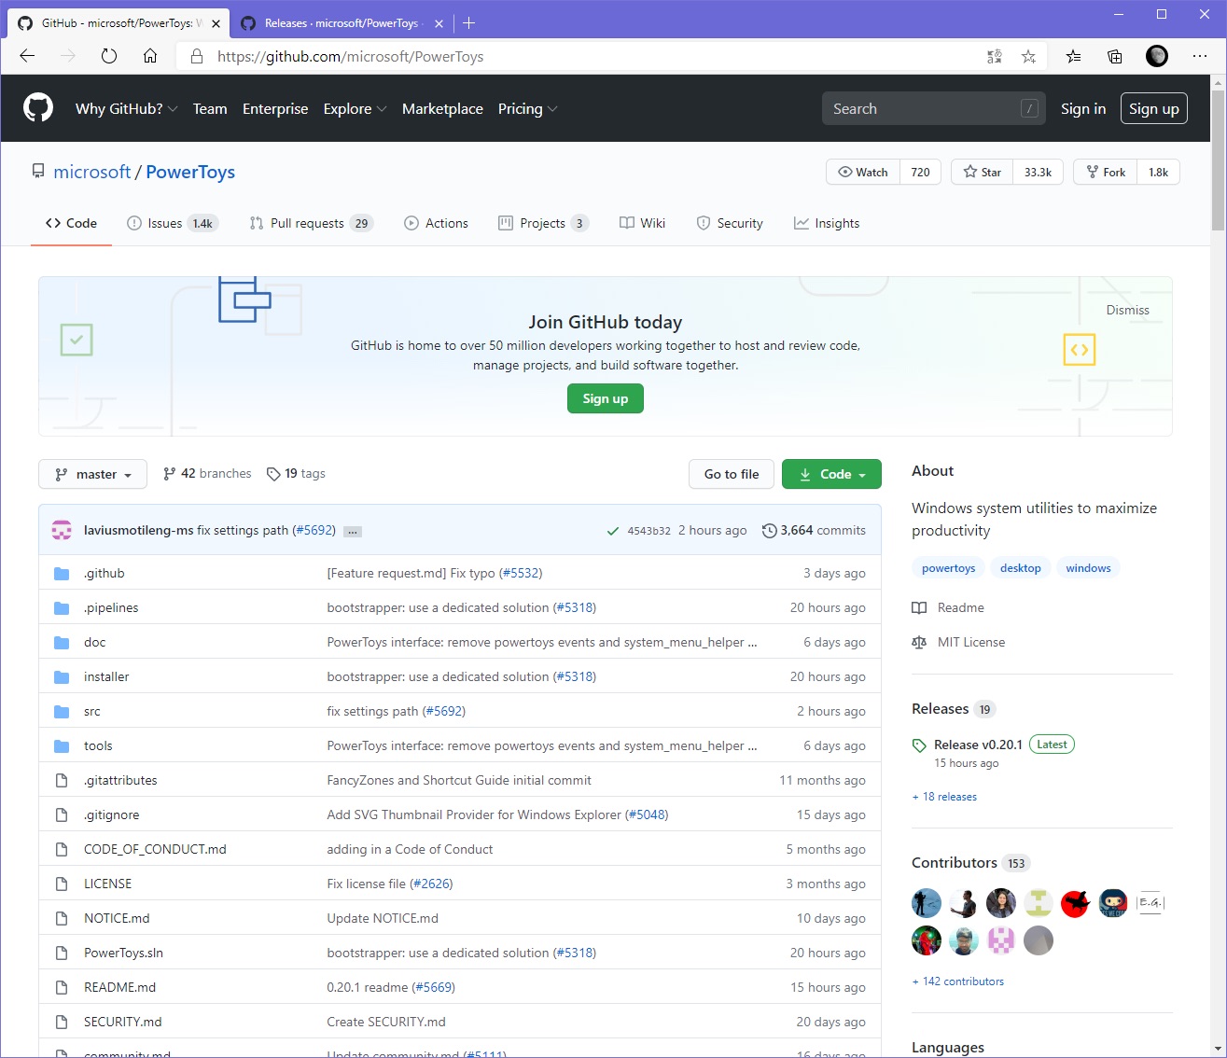Open browser Collections icon

[x=1115, y=56]
